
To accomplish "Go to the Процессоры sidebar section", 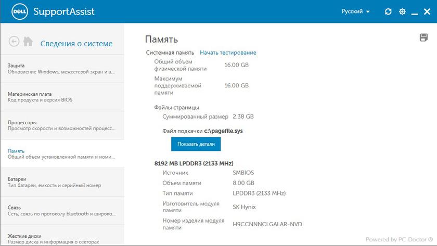I will coord(62,125).
